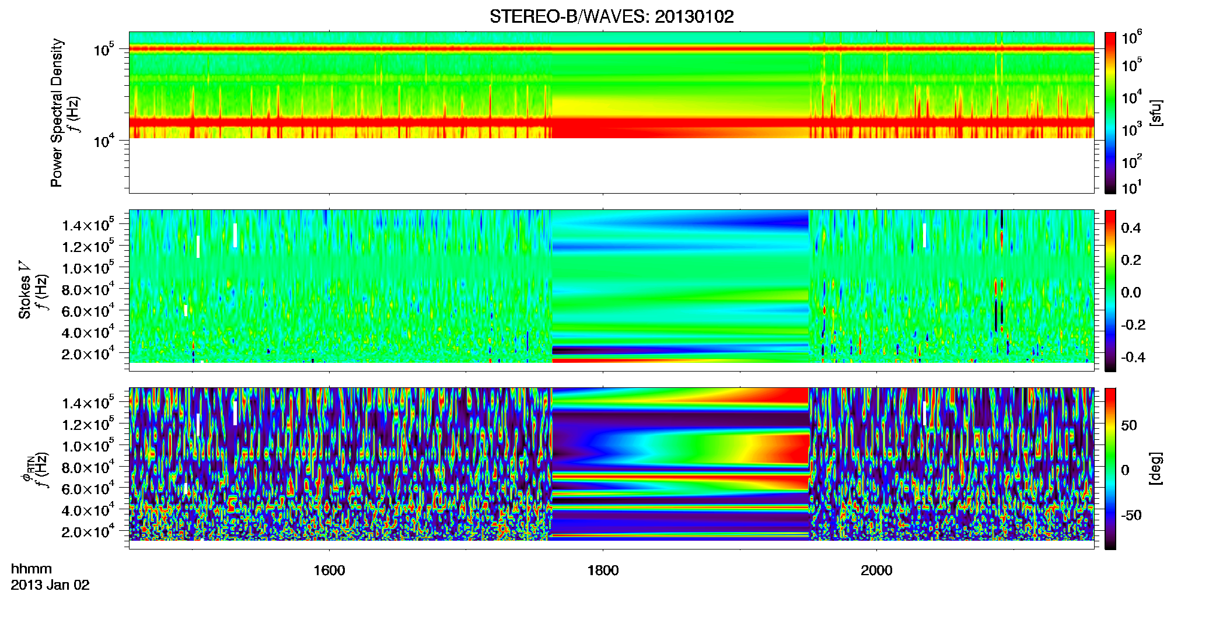Click the [deg] units label

point(1156,468)
